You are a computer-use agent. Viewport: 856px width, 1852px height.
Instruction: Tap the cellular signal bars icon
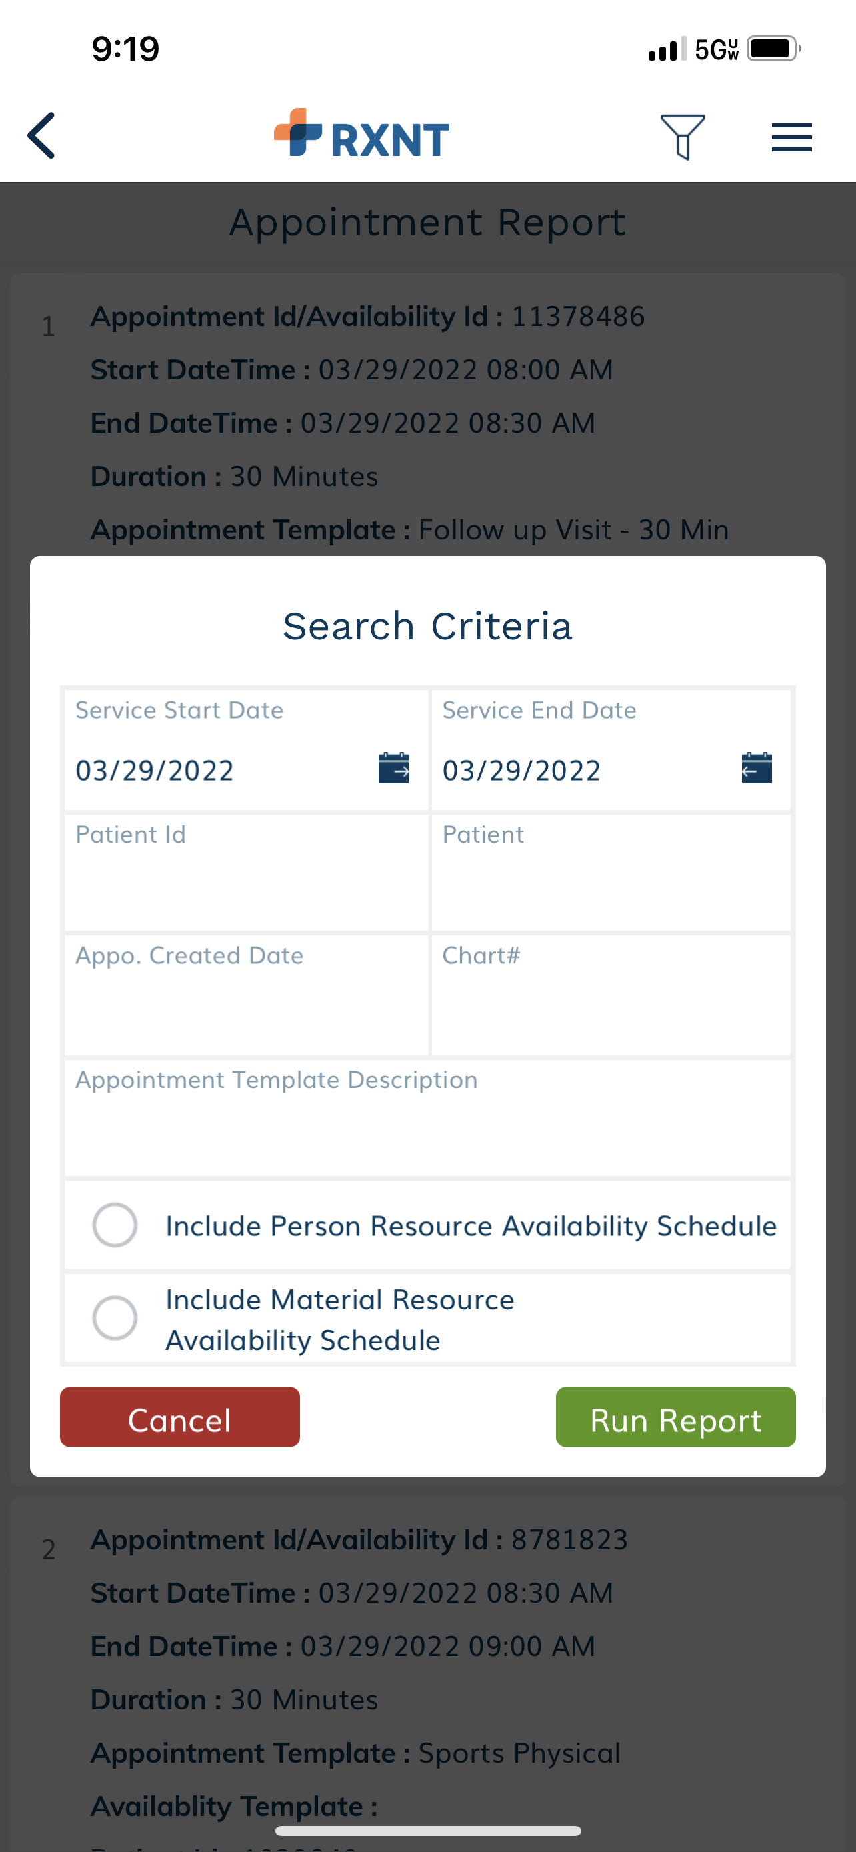pos(667,49)
